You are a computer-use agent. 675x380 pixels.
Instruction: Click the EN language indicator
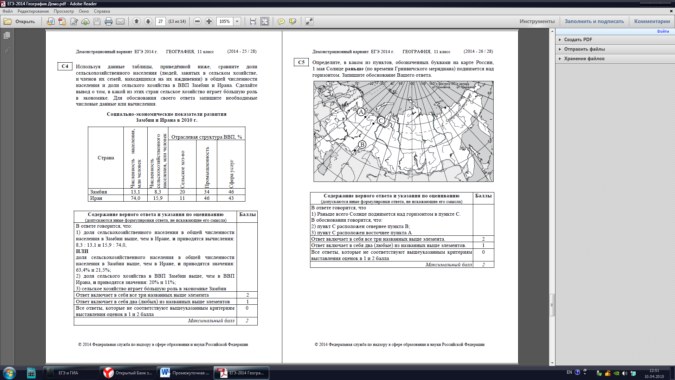(569, 372)
